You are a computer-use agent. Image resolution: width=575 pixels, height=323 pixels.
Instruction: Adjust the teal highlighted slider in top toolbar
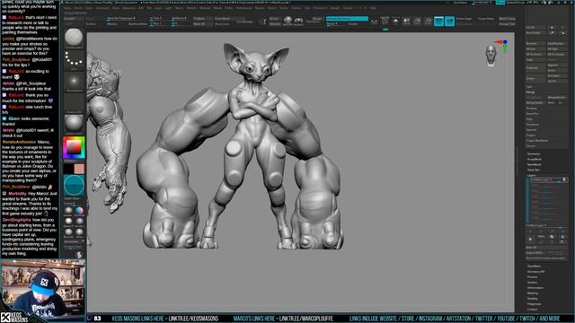(347, 18)
